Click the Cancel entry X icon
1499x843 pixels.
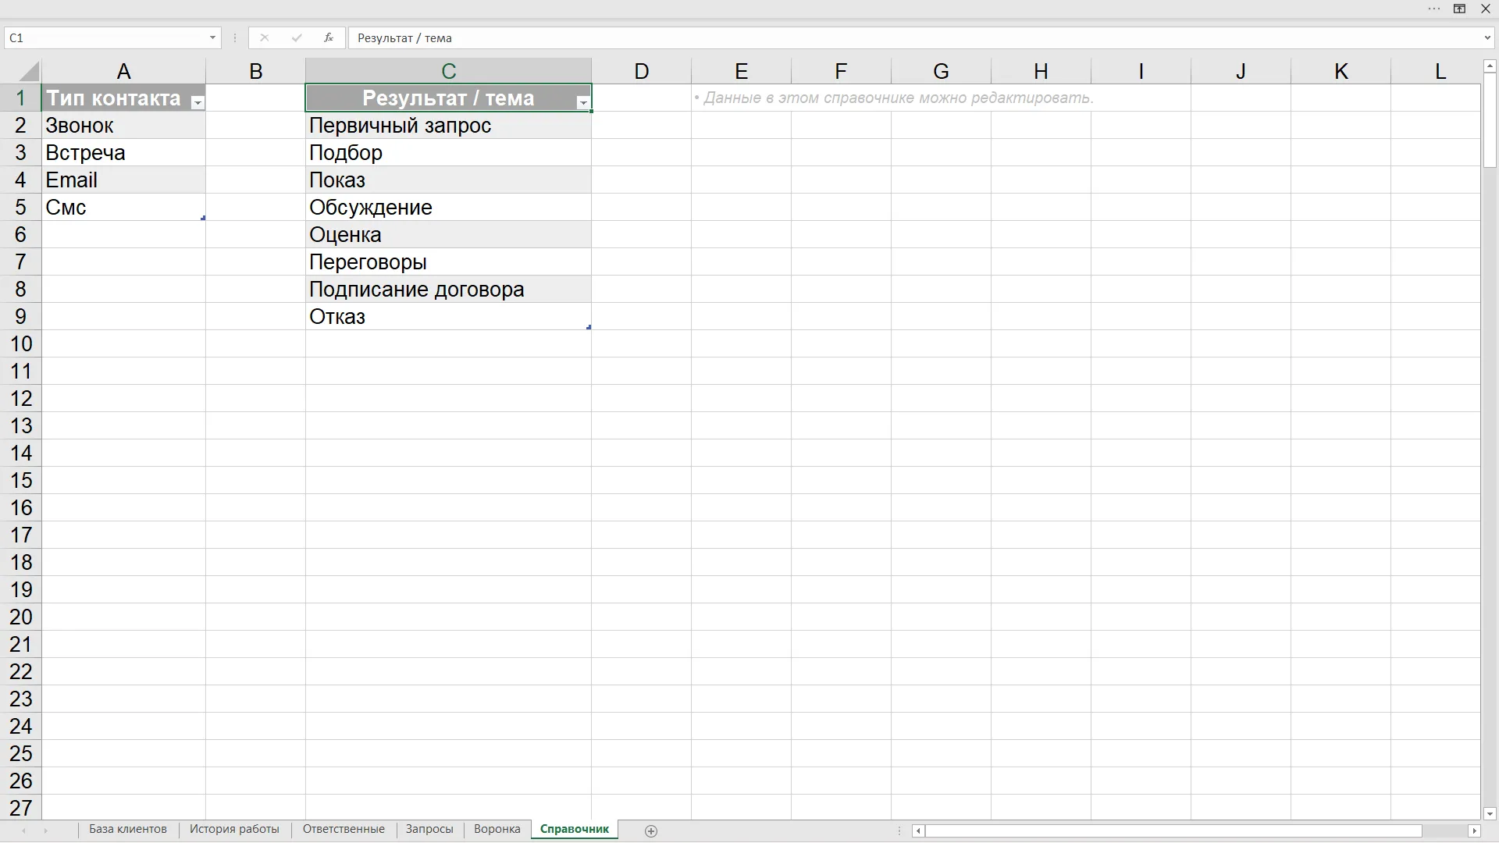tap(265, 37)
